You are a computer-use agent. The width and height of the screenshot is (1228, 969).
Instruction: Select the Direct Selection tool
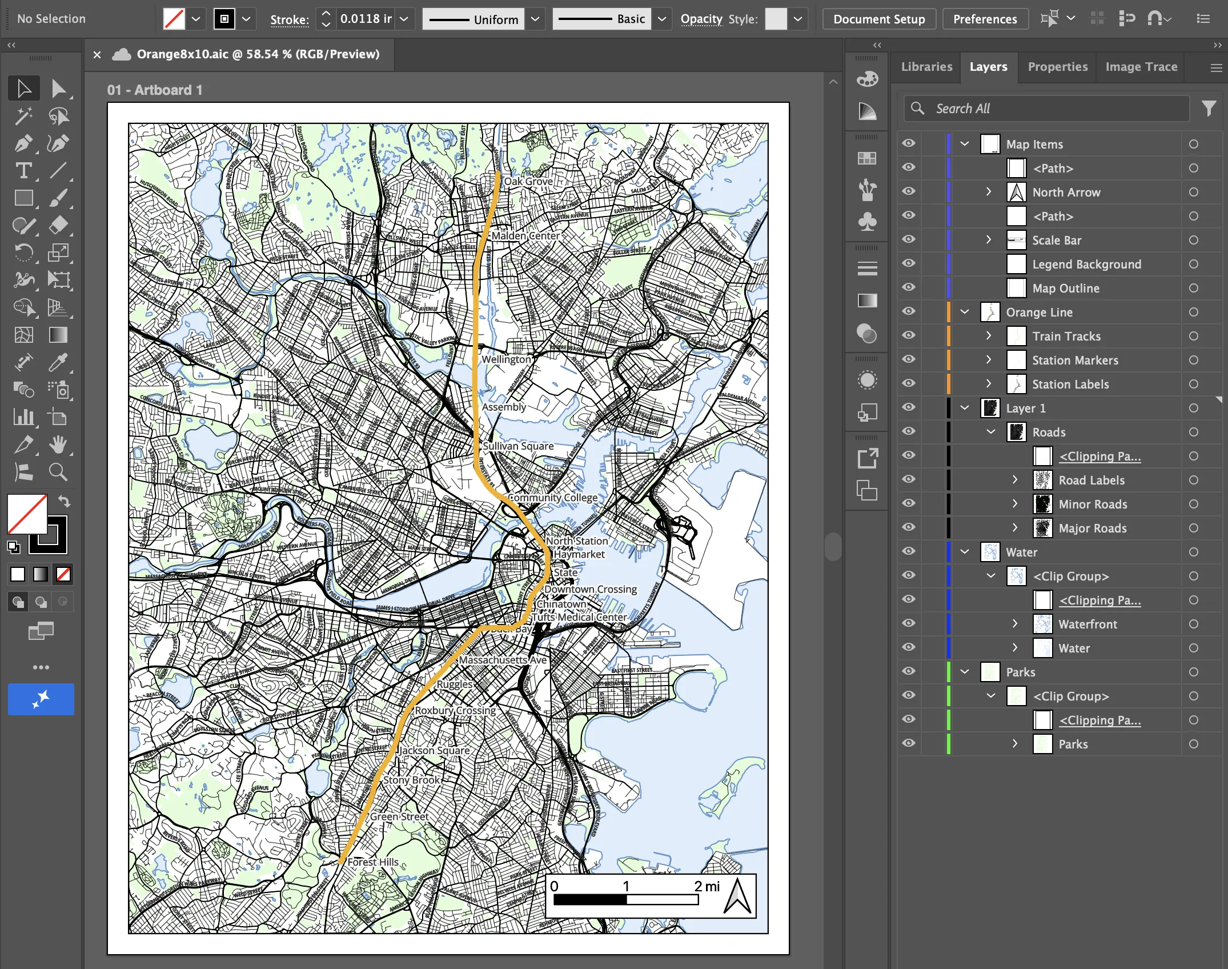[x=58, y=89]
